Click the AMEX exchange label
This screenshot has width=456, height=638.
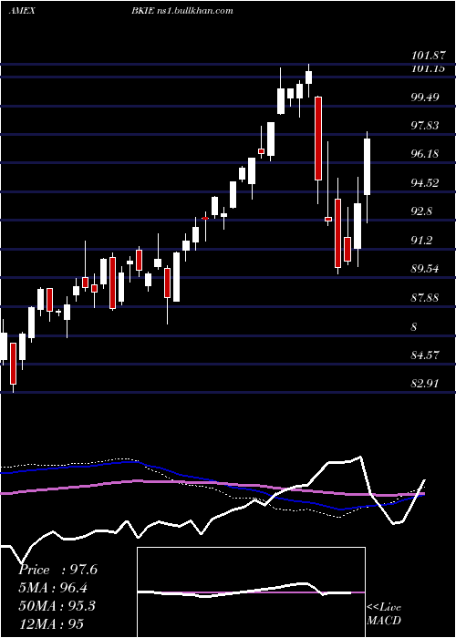tap(22, 11)
